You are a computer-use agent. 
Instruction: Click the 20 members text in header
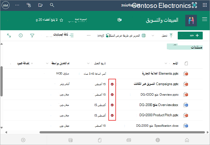47,20
